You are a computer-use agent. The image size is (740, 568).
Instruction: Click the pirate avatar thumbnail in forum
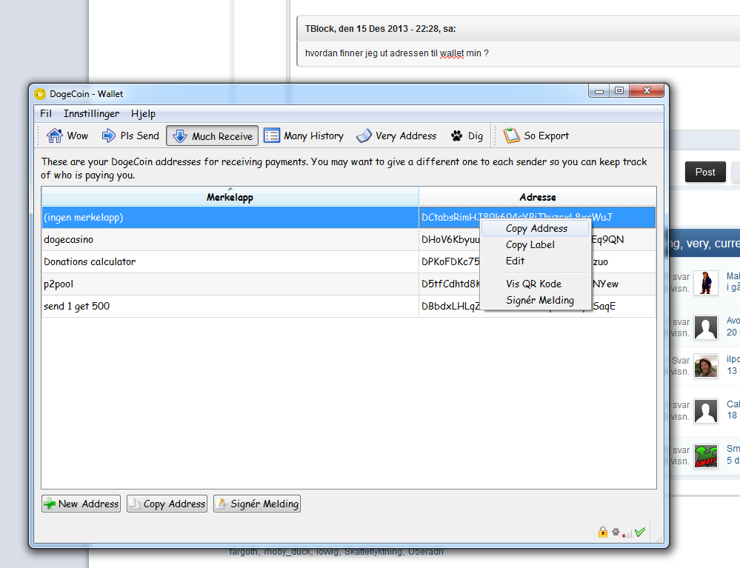[705, 283]
